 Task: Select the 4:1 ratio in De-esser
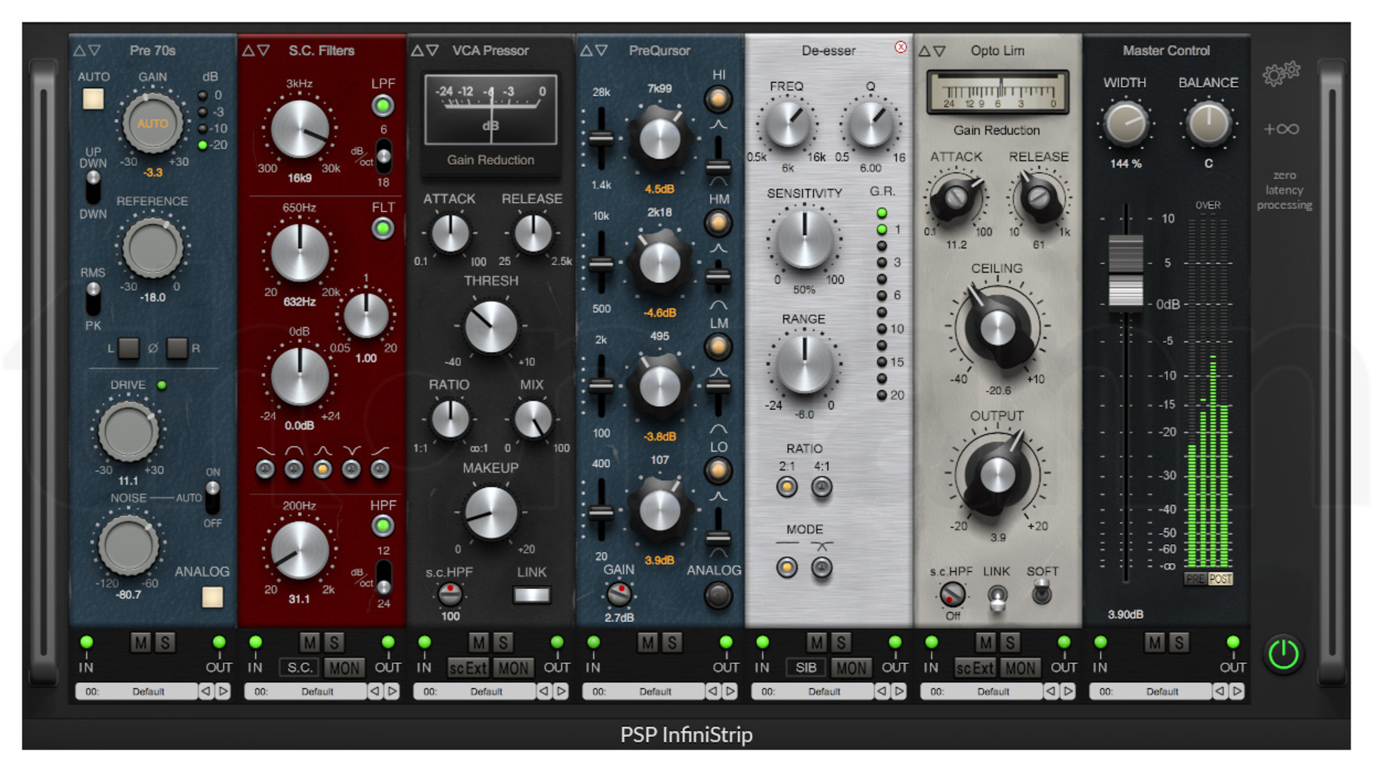tap(822, 486)
